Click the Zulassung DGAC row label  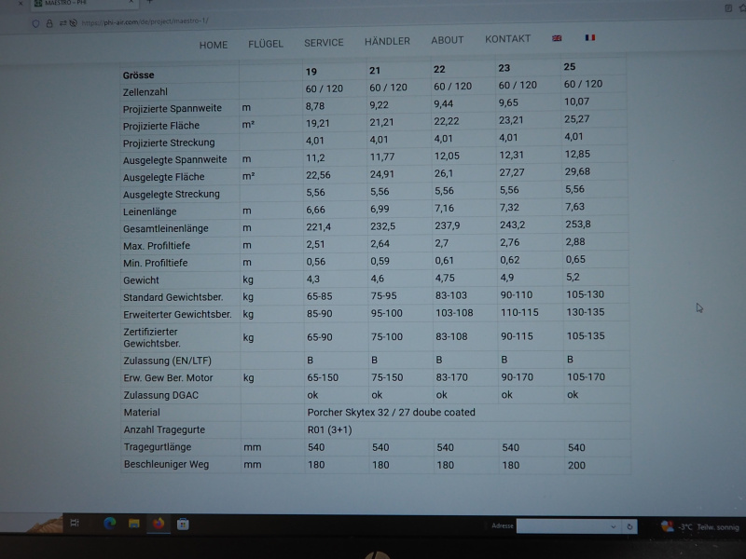click(x=160, y=395)
